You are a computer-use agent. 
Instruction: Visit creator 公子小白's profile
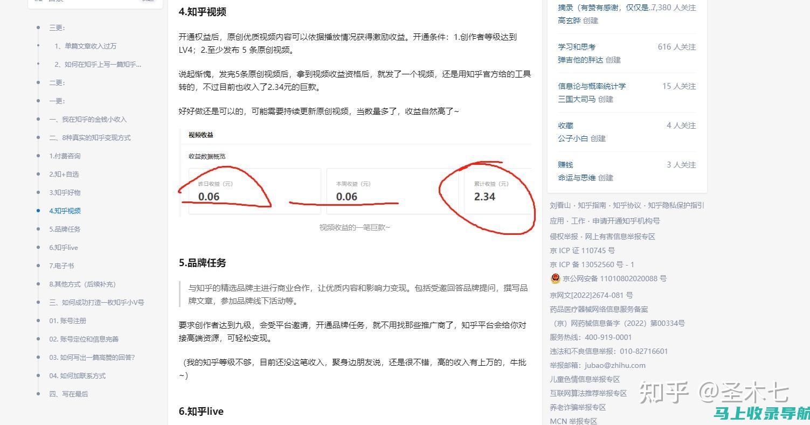point(573,138)
